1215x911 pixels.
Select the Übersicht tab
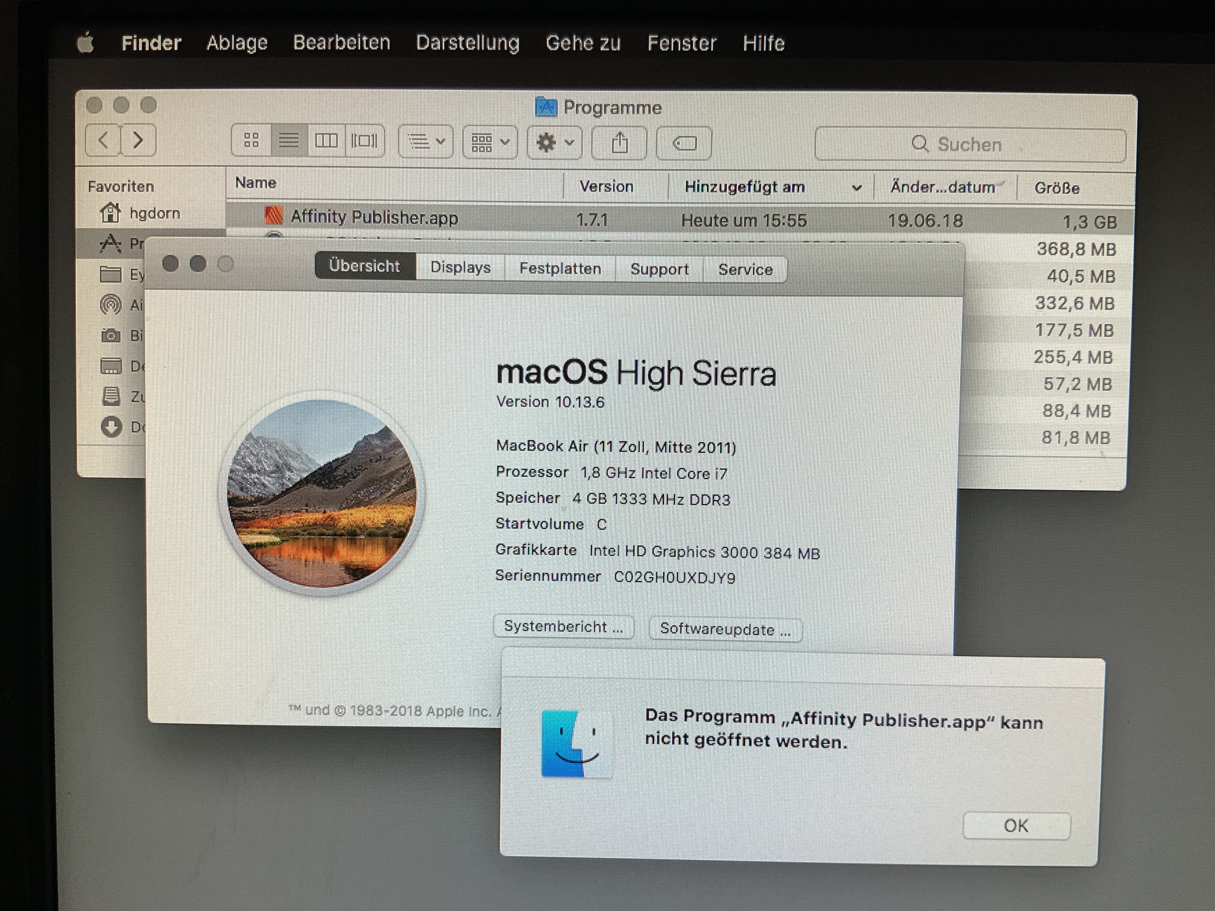[365, 266]
